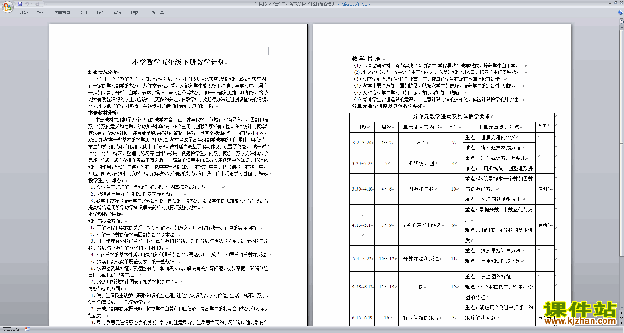The image size is (624, 333).
Task: Open the undo history dropdown arrow
Action: [32, 4]
